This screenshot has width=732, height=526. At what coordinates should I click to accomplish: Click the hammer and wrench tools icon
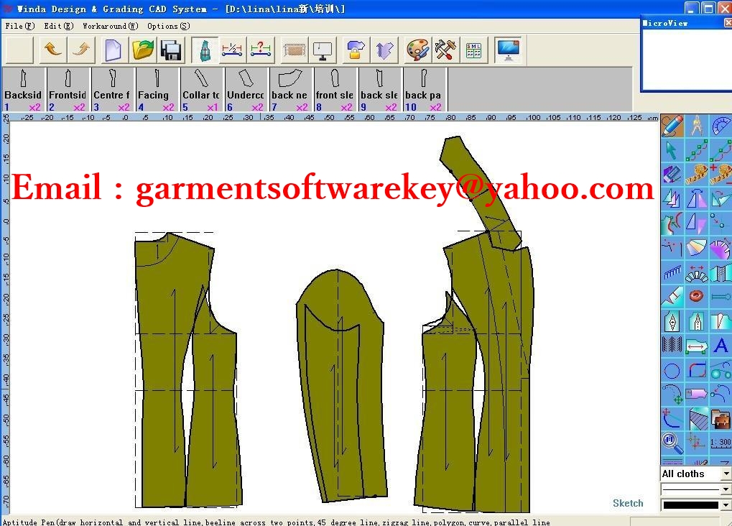click(x=445, y=50)
